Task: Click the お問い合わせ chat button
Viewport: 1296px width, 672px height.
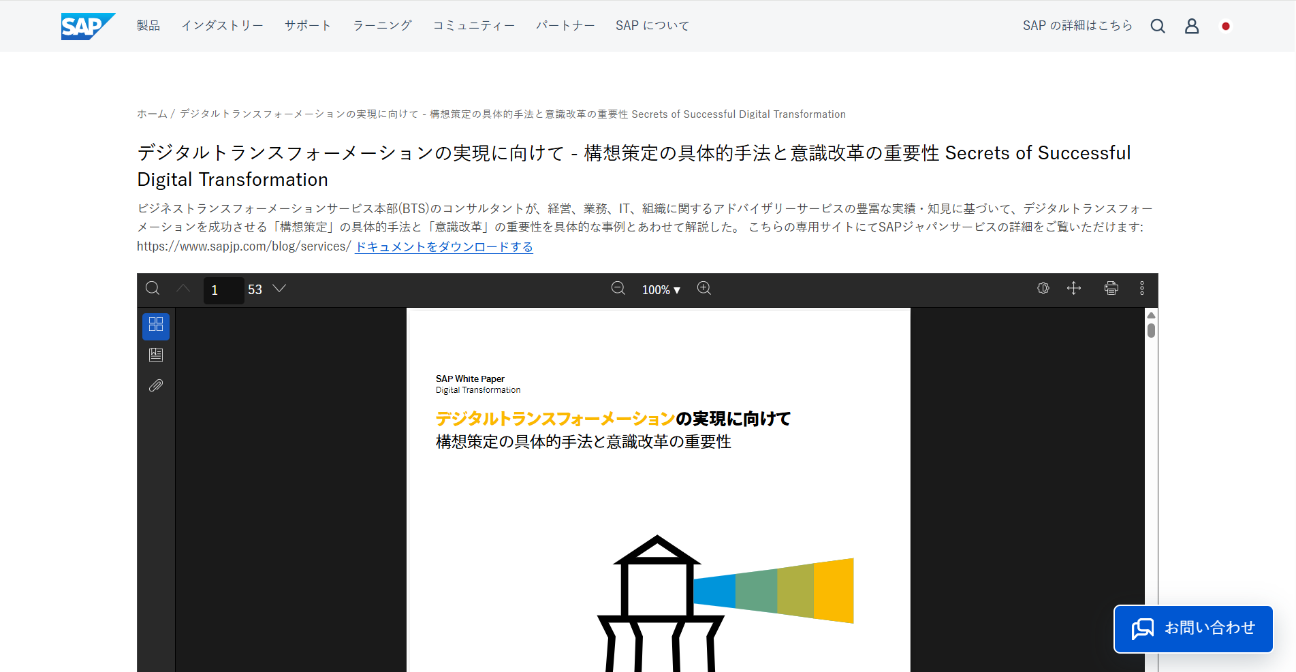Action: click(1193, 628)
